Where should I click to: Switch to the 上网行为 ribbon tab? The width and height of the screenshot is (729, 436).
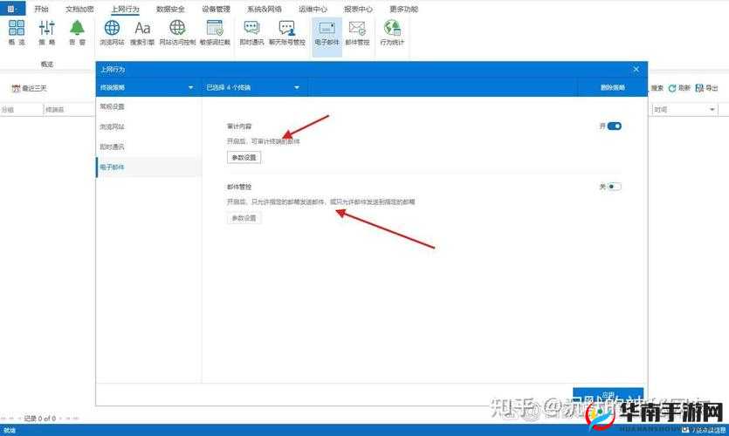(x=125, y=9)
